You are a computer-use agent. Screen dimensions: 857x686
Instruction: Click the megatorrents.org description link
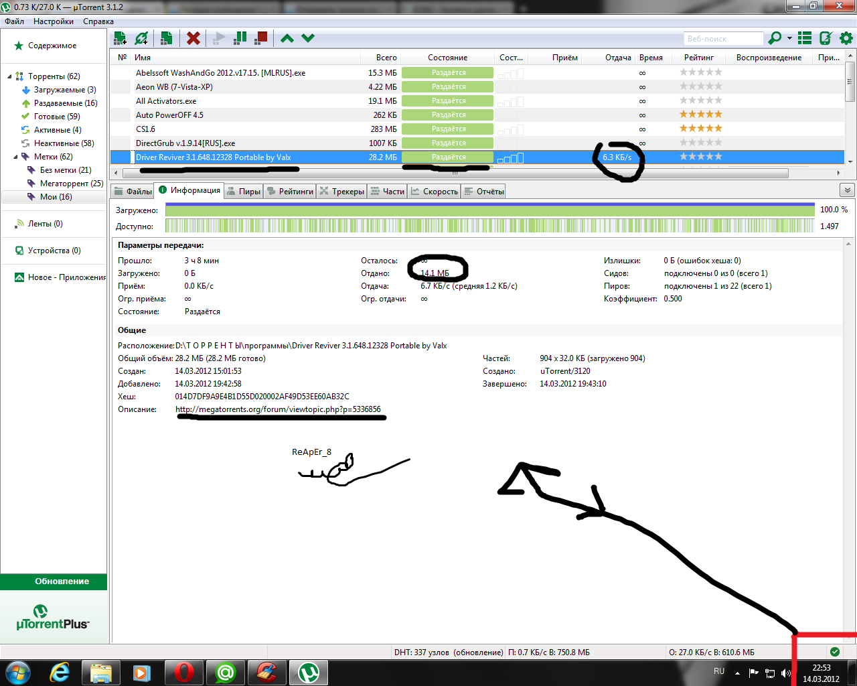pos(278,409)
